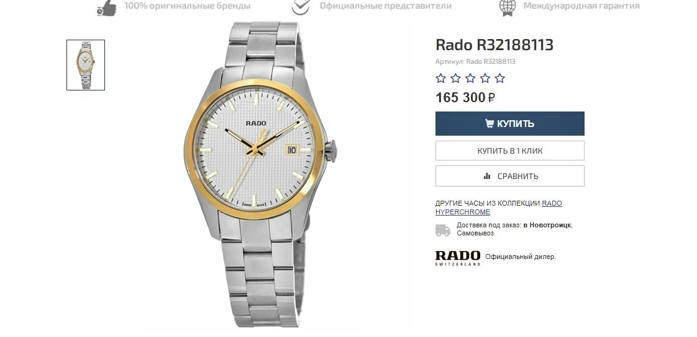
Task: Click the 100% оригинальные бренды label
Action: [x=187, y=6]
